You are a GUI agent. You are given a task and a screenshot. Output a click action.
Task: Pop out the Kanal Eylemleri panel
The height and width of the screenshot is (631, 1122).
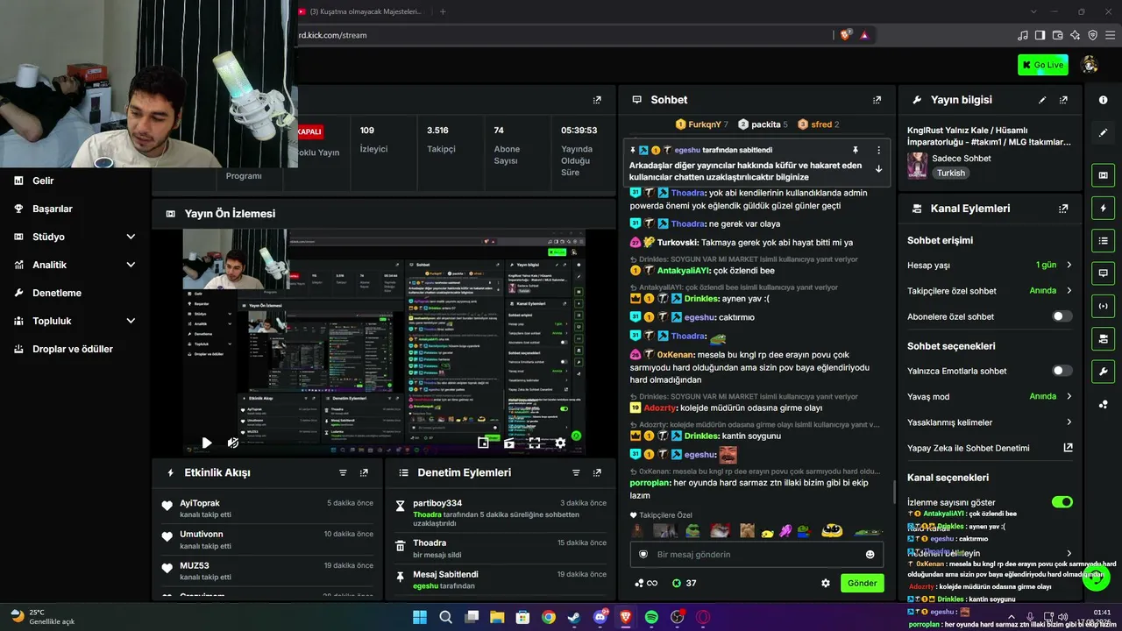point(1063,209)
